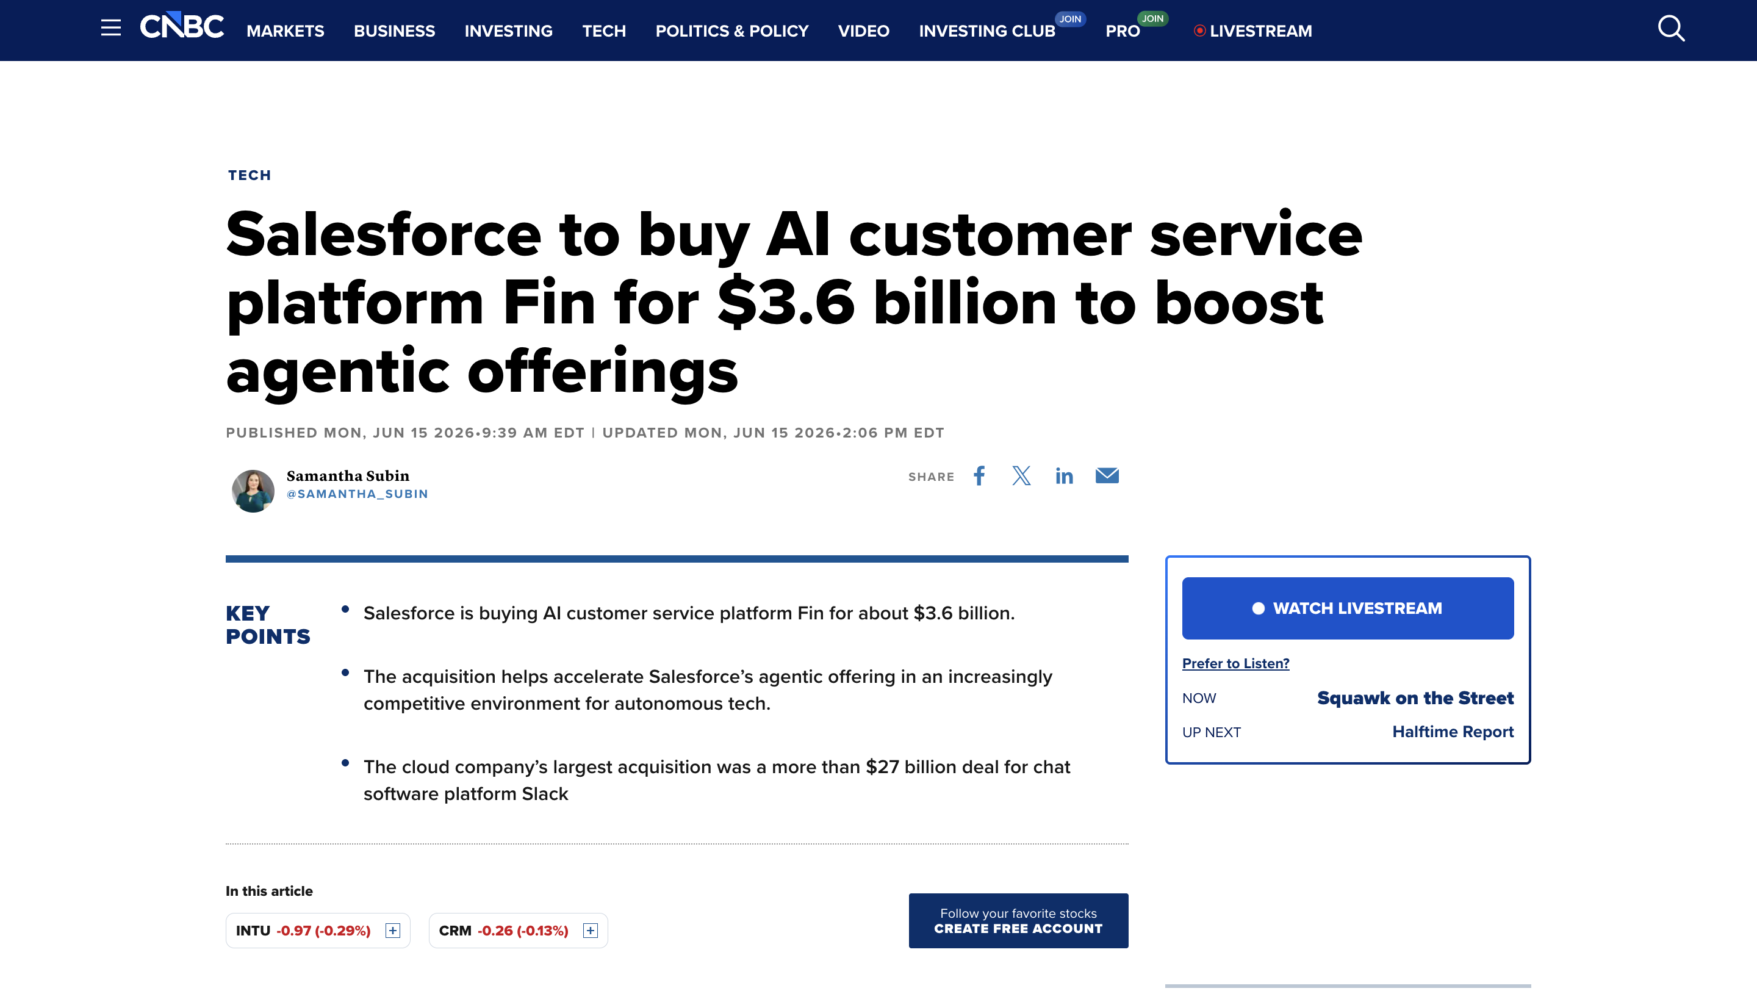Open the @SAMANTHA_SUBIN handle link
This screenshot has width=1757, height=991.
[358, 494]
